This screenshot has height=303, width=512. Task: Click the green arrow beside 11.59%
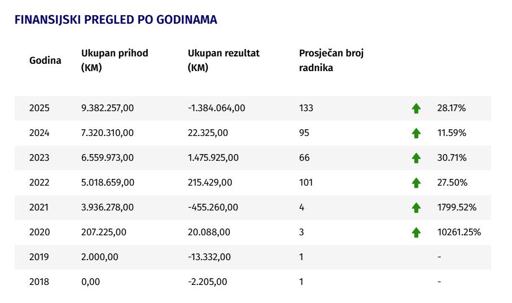coord(416,133)
